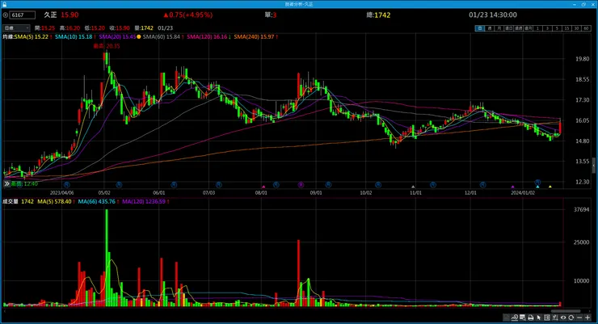The width and height of the screenshot is (598, 324).
Task: Select the arrow cursor tool in bottom toolbar
Action: click(x=538, y=318)
